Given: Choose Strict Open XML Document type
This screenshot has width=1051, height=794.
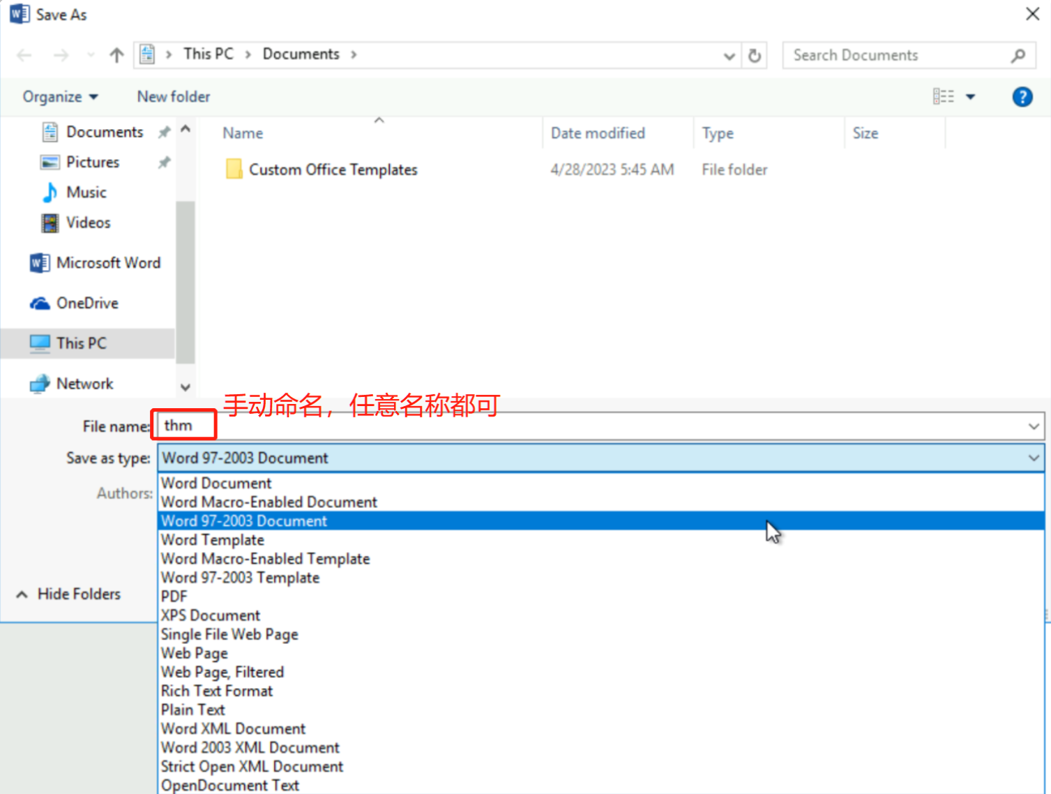Looking at the screenshot, I should point(601,766).
